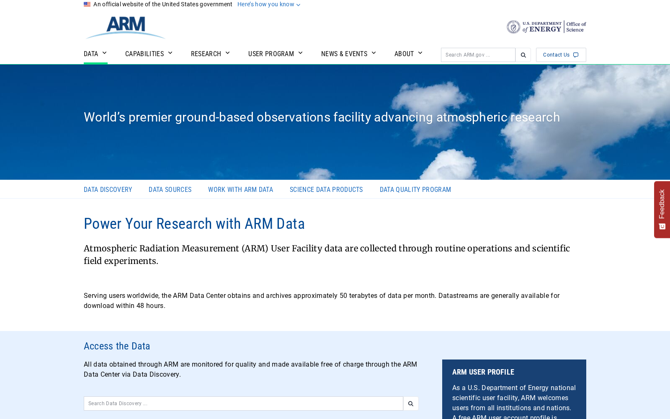Expand the NEWS & EVENTS menu chevron

pos(374,53)
